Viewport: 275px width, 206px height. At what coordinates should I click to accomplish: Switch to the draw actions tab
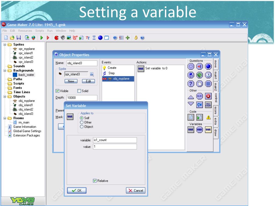pos(216,133)
